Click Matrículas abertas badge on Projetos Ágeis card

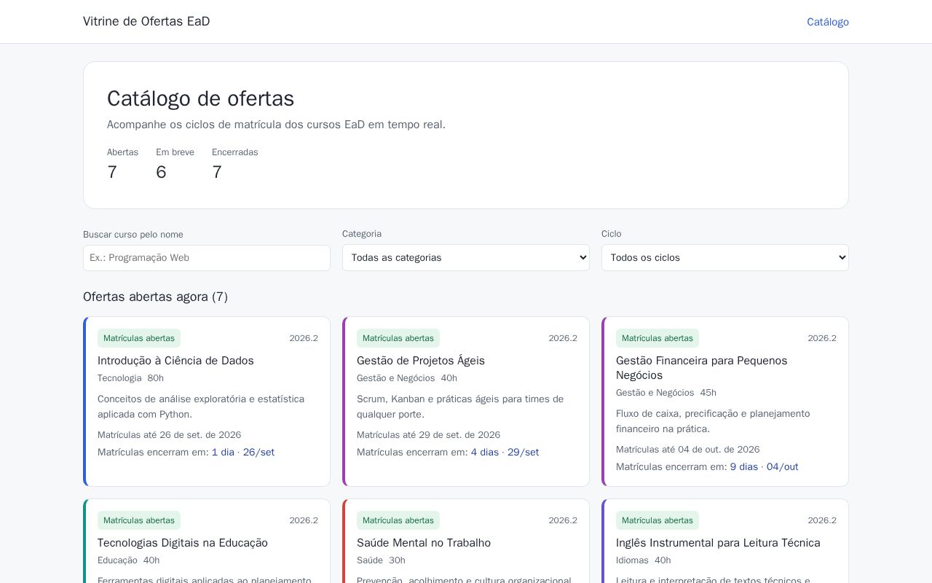(398, 338)
